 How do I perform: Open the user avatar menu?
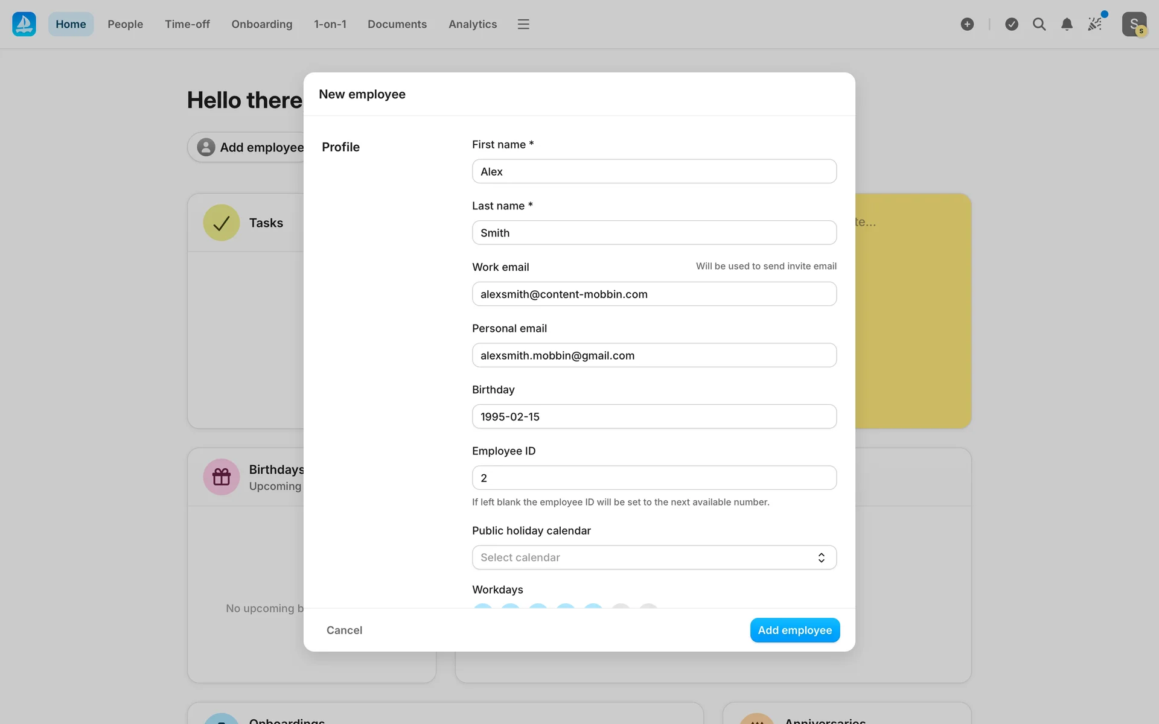click(x=1134, y=24)
